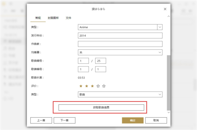Cancel the dialog with 取消
This screenshot has height=130, width=197.
156,121
